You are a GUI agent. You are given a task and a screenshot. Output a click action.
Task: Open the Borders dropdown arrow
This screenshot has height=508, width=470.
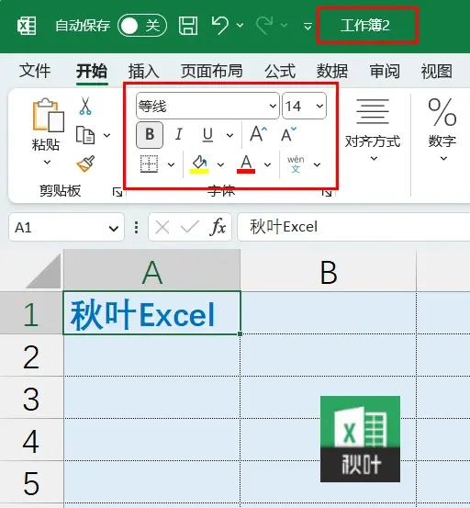pos(171,165)
